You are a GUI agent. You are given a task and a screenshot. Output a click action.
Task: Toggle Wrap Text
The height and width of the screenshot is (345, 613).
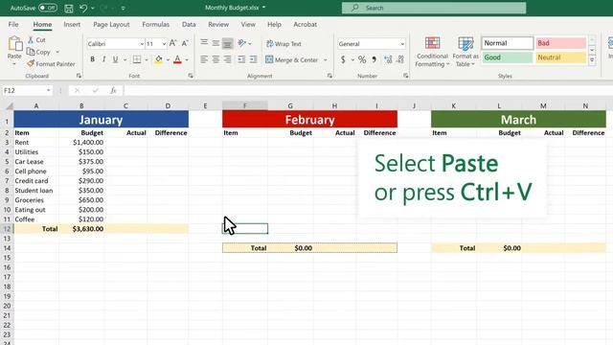tap(284, 44)
